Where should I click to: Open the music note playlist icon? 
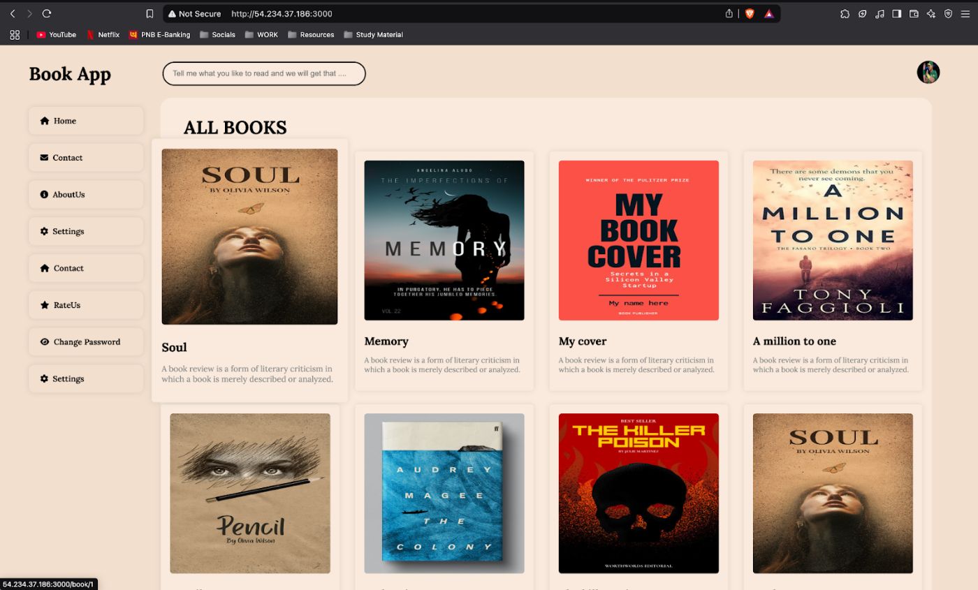pos(880,13)
